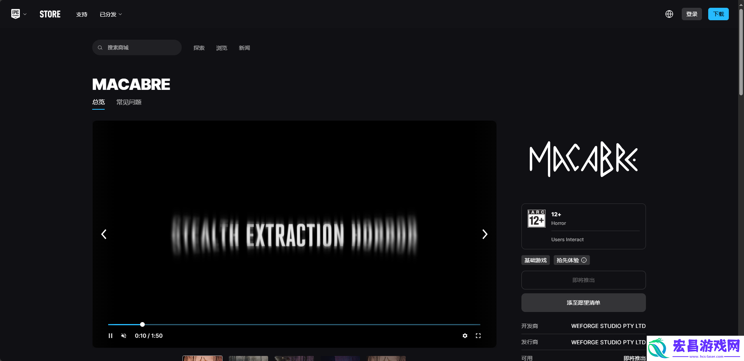This screenshot has width=744, height=361.
Task: Click the blue 下载 download button
Action: 718,14
